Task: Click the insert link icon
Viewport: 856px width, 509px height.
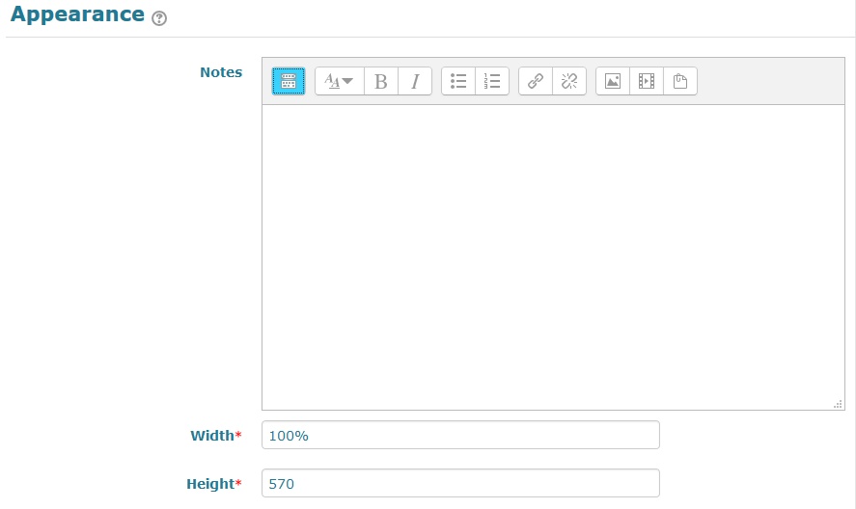Action: [x=536, y=82]
